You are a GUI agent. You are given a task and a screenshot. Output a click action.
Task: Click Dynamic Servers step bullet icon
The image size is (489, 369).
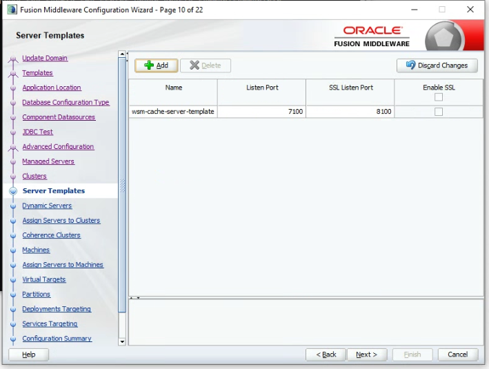13,206
